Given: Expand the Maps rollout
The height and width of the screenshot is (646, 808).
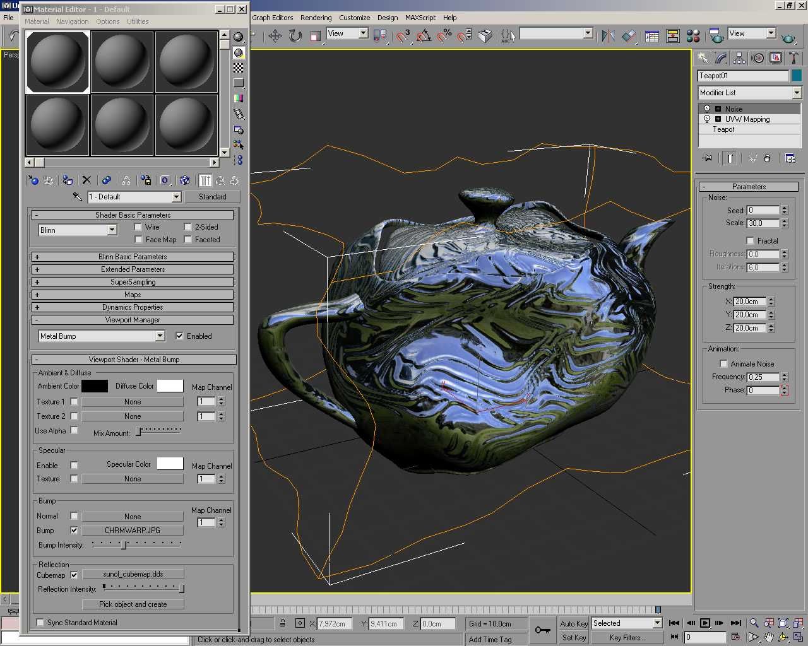Looking at the screenshot, I should (133, 295).
